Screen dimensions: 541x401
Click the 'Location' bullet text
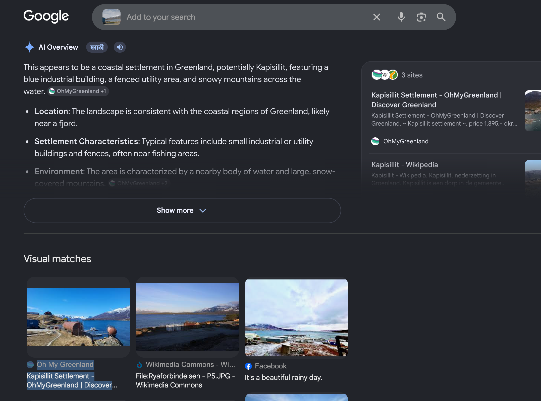click(182, 117)
